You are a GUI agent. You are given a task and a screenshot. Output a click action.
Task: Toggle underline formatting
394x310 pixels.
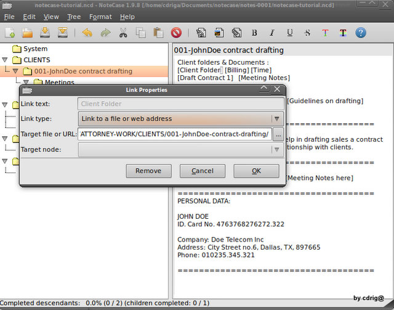[290, 33]
